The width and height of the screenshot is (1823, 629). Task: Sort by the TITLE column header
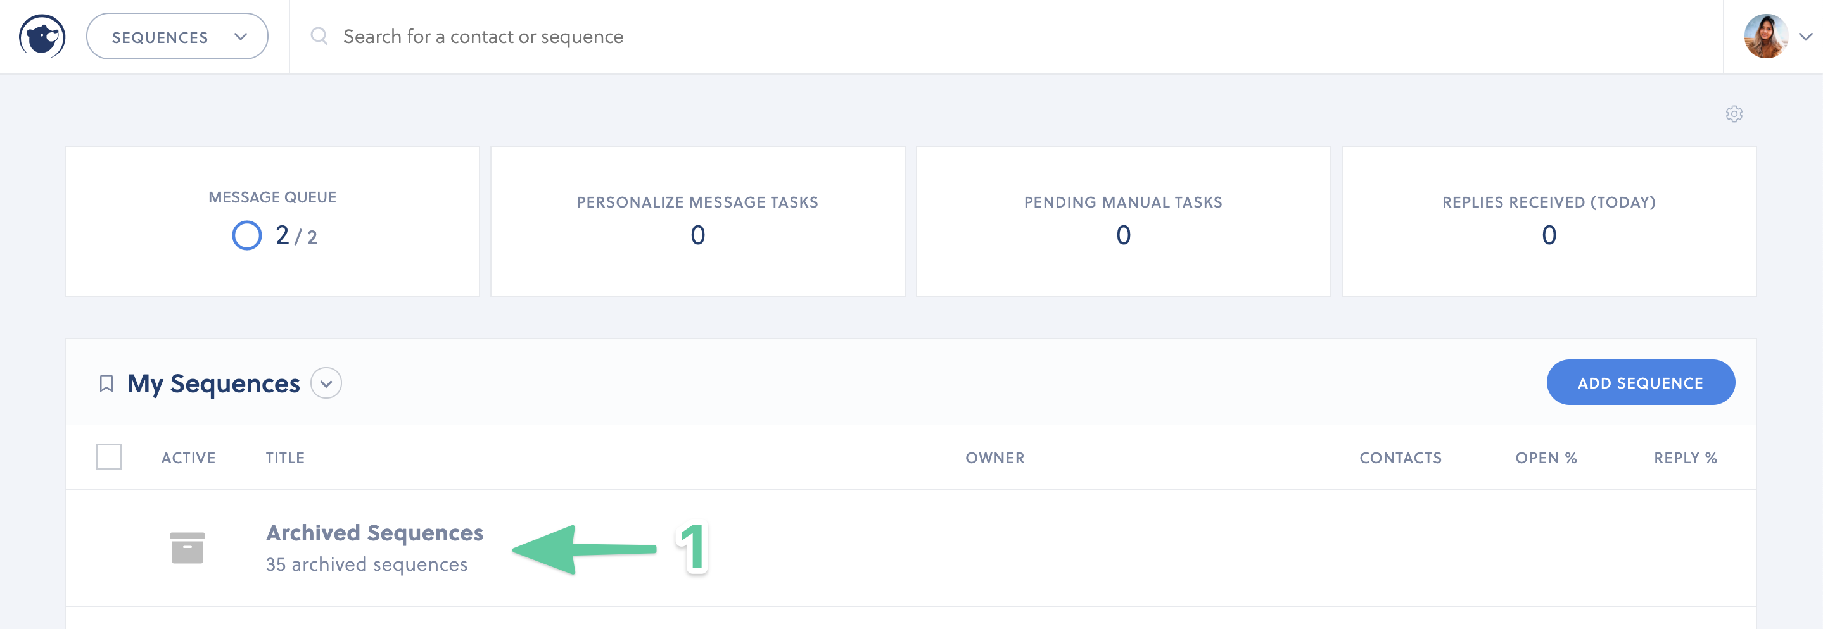pos(284,458)
